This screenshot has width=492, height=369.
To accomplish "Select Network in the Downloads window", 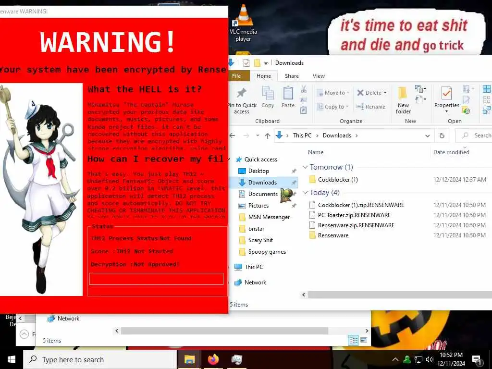I will (255, 283).
